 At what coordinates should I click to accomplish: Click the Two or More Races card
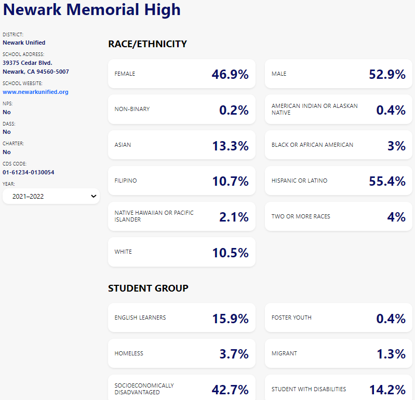[338, 216]
